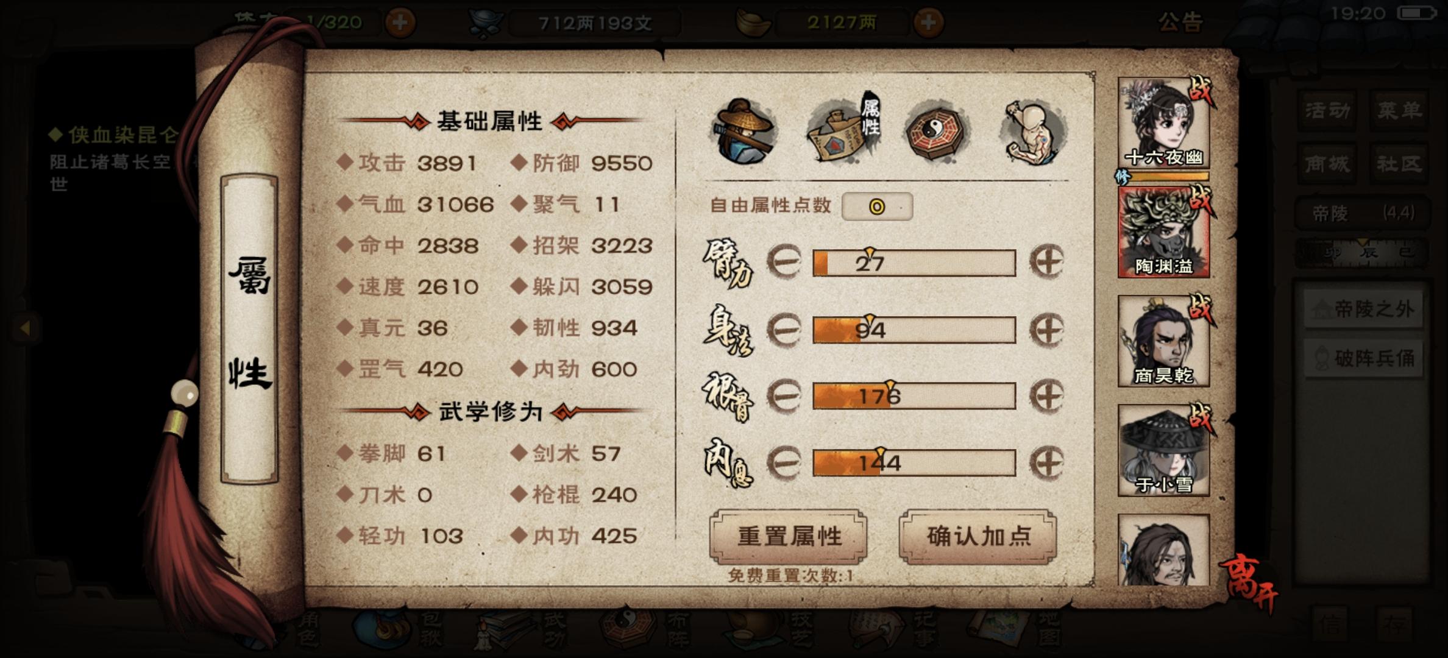Increase 臂力 with the plus button

pyautogui.click(x=1046, y=262)
